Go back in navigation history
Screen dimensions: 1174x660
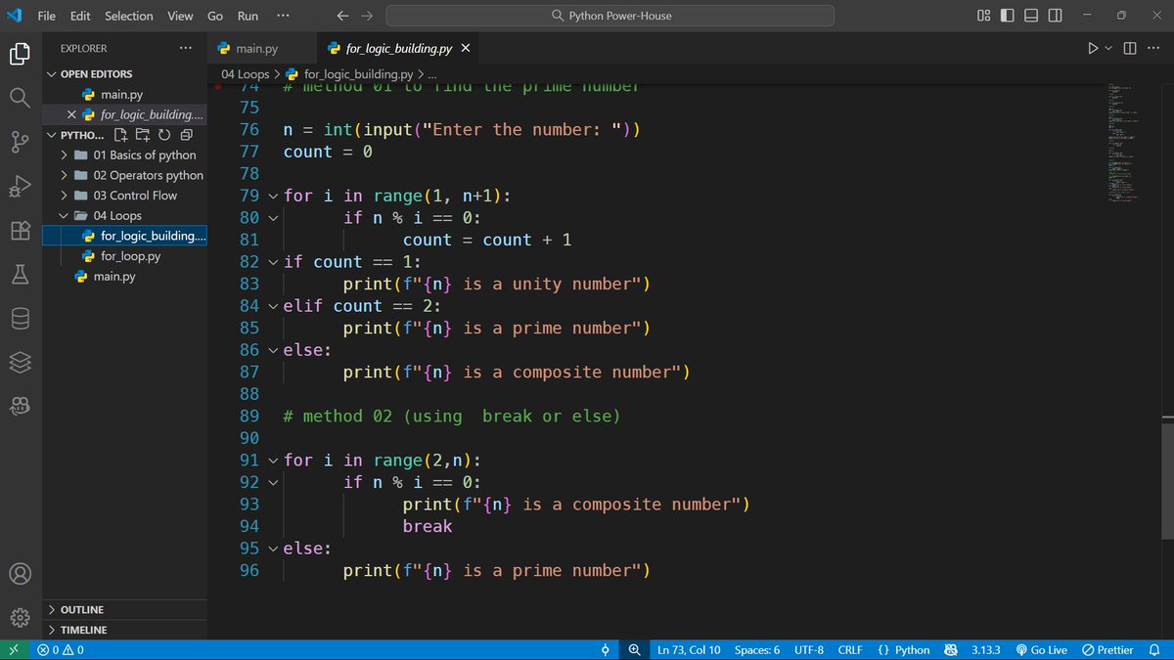(342, 16)
